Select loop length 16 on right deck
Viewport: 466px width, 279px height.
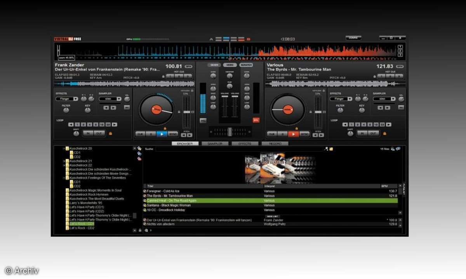[376, 124]
